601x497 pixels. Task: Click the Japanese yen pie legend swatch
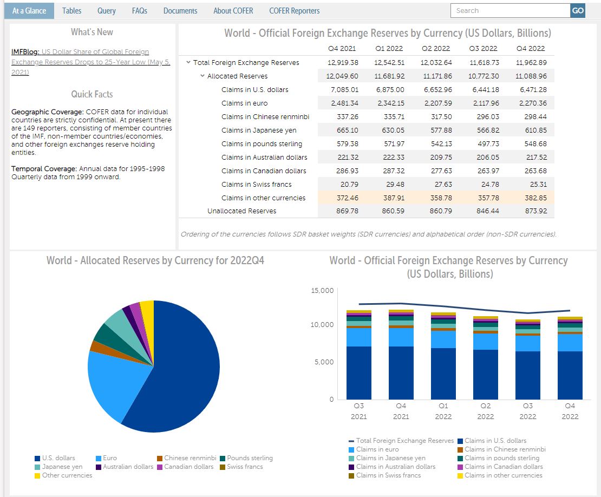click(37, 467)
